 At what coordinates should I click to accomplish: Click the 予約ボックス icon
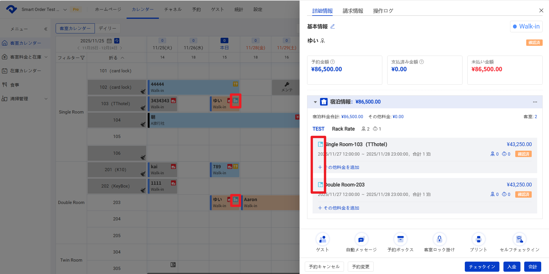pos(400,239)
